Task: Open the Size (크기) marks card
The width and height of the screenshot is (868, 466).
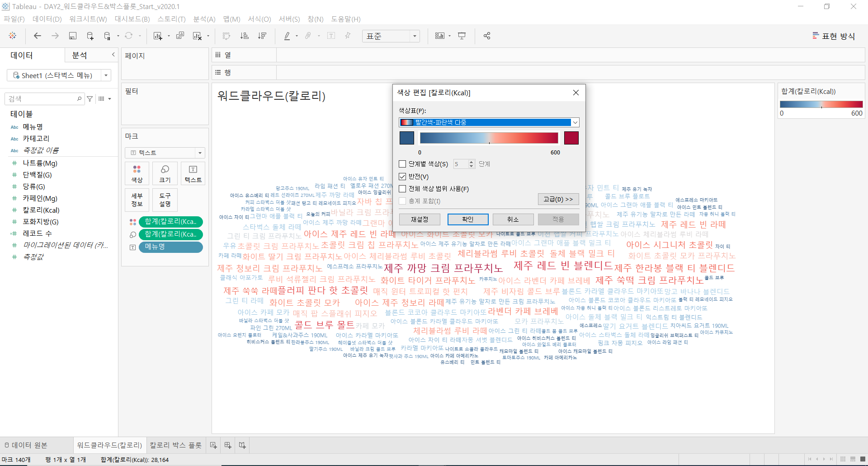Action: coord(165,174)
